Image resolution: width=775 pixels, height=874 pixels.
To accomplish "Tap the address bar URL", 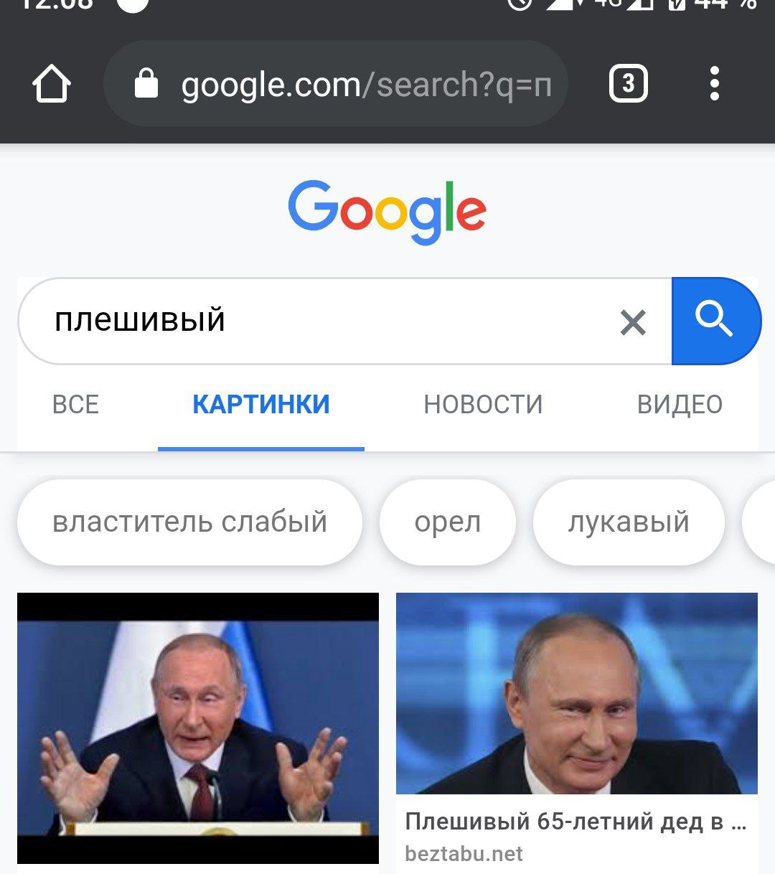I will [x=366, y=85].
